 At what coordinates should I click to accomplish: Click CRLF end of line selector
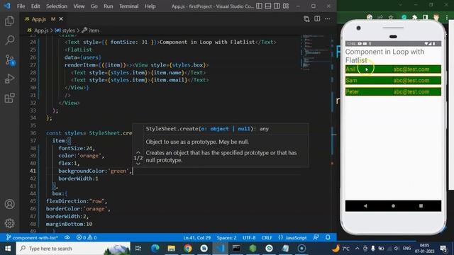267,238
